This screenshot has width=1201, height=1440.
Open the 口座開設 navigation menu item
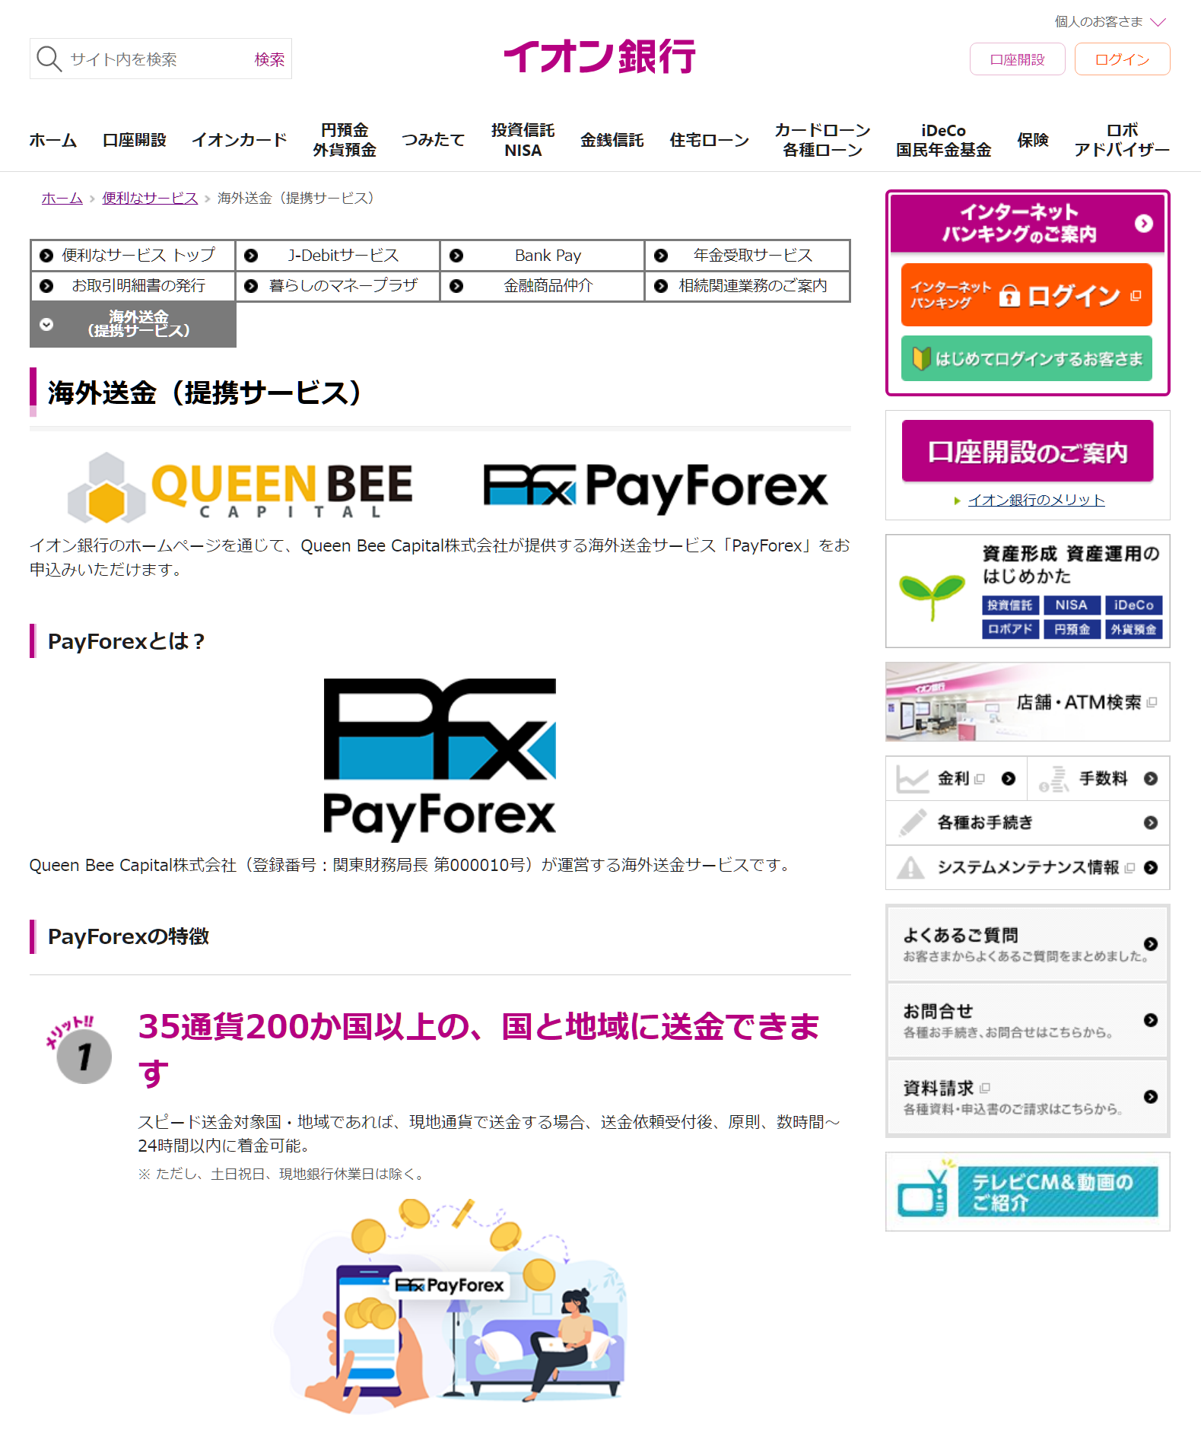point(135,140)
